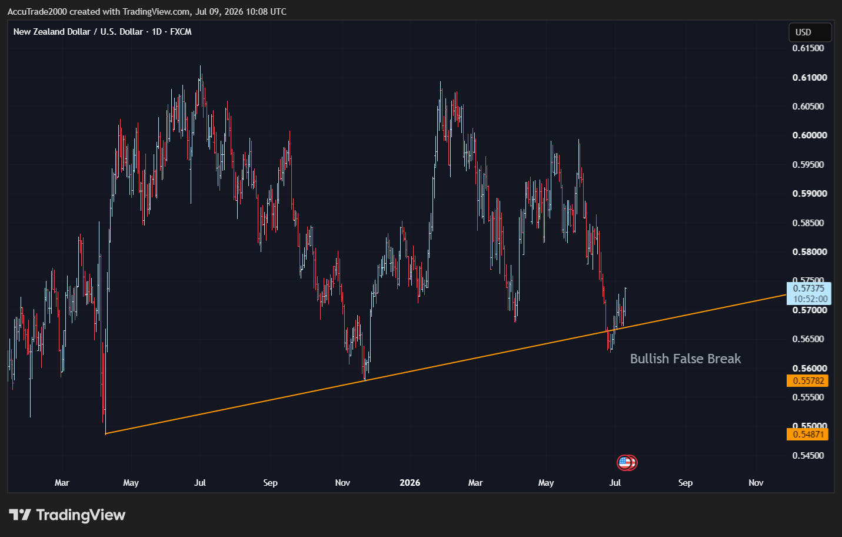The image size is (842, 537).
Task: Click the 2026 label on time axis
Action: [x=410, y=483]
